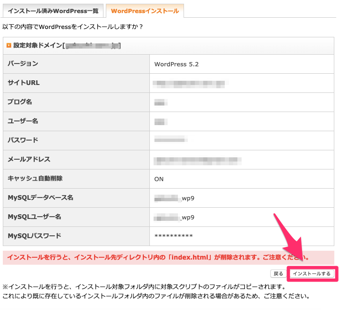Click the パスワード row label

pyautogui.click(x=22, y=140)
